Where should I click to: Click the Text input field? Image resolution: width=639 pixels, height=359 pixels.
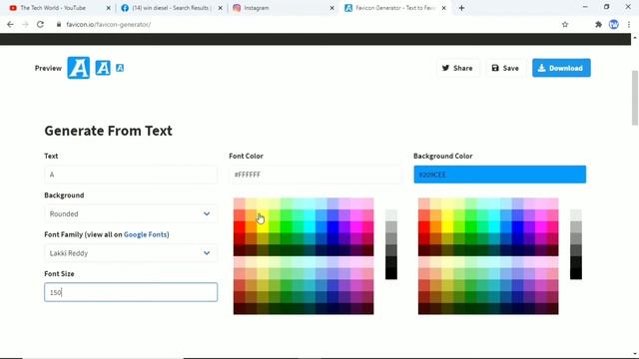(131, 175)
